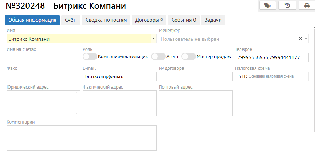This screenshot has width=315, height=157.
Task: Click the tag icon button
Action: click(x=267, y=5)
